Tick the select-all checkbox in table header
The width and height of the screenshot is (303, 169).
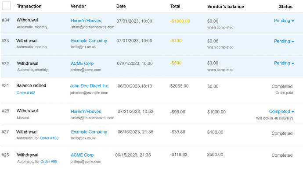7,6
